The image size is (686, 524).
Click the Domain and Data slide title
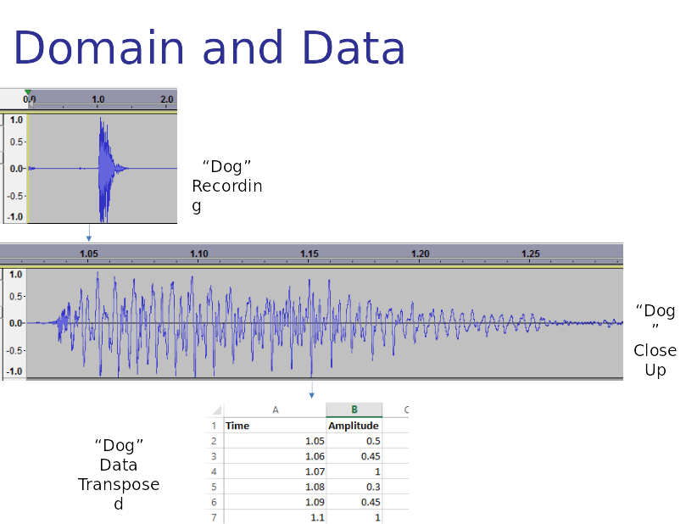209,47
